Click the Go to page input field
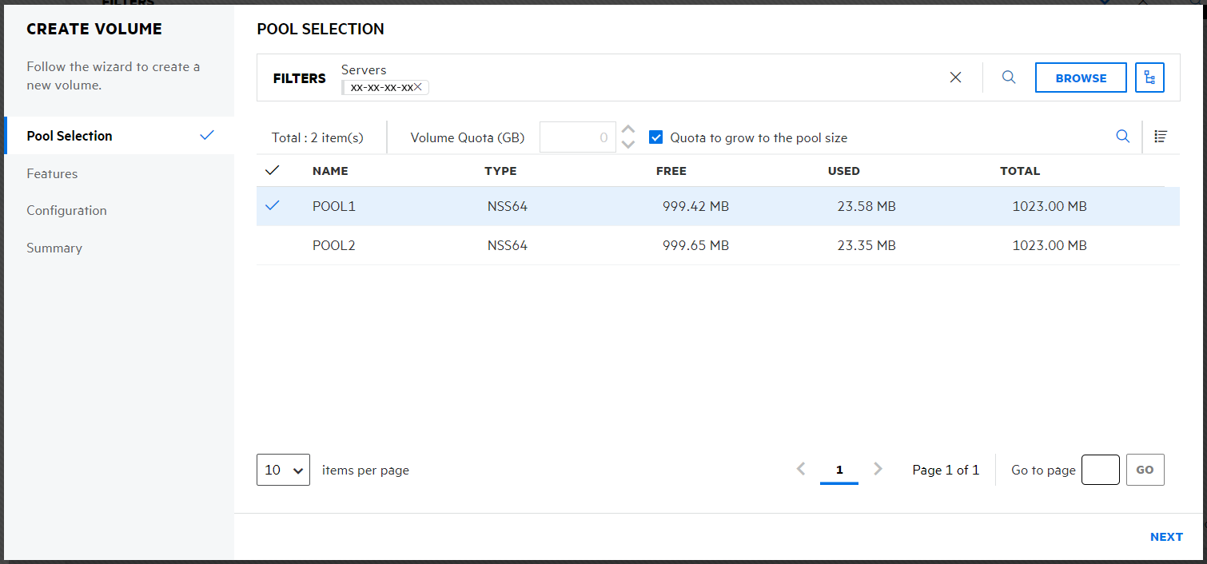 coord(1100,470)
